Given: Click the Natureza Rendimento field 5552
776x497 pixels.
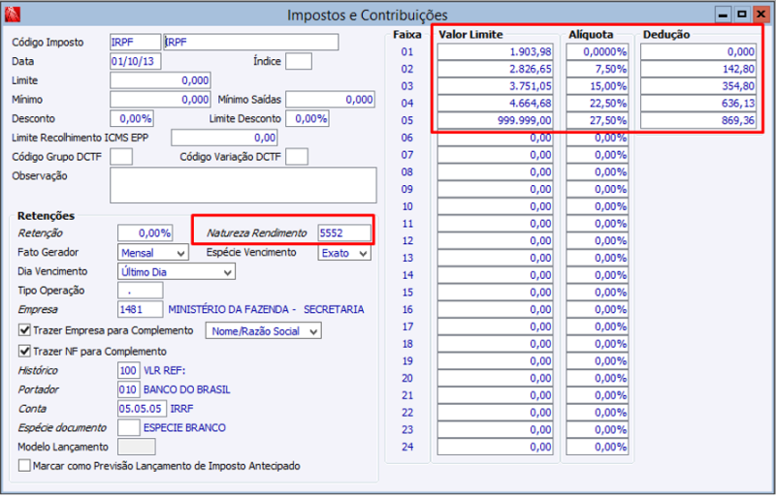Looking at the screenshot, I should click(344, 233).
